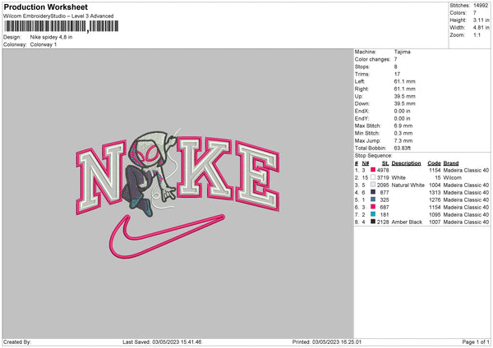Click the 'Wilcom' brand in stop 2

pos(453,178)
